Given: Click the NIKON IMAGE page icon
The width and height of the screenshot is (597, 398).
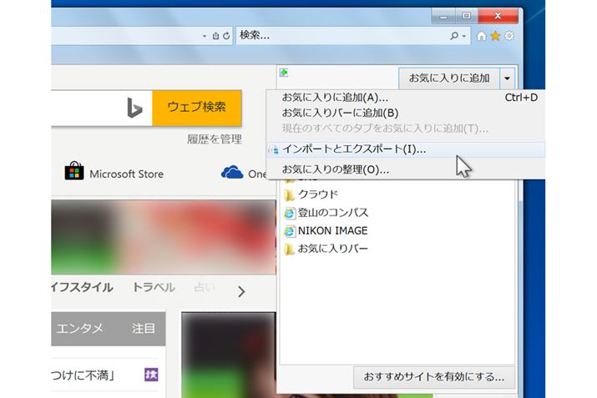Looking at the screenshot, I should tap(290, 231).
